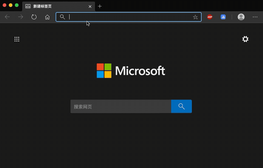Viewport: 263px width, 168px height.
Task: Click the 搜索网页 search box
Action: click(x=121, y=107)
